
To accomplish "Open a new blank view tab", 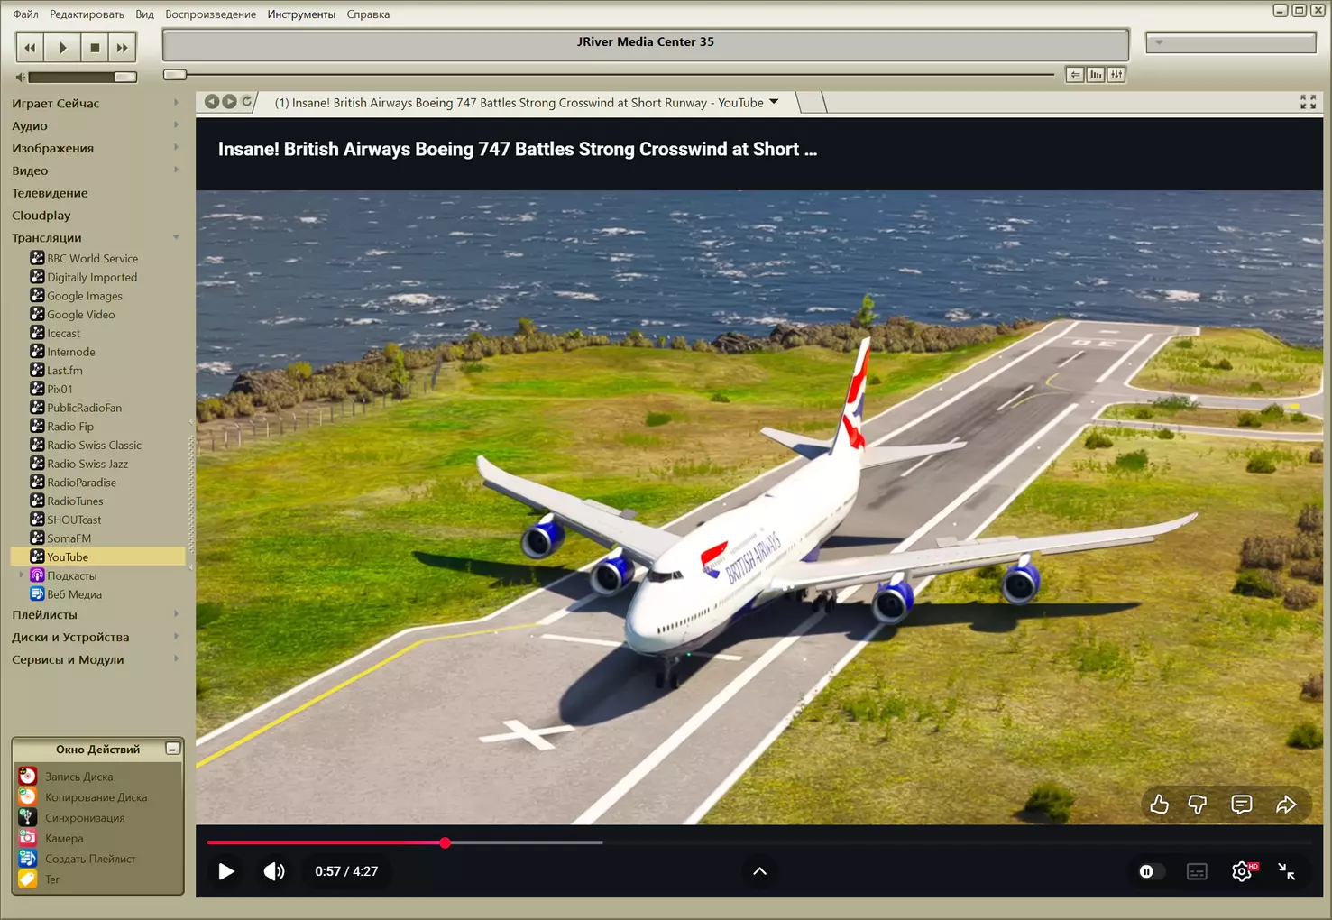I will pos(812,102).
